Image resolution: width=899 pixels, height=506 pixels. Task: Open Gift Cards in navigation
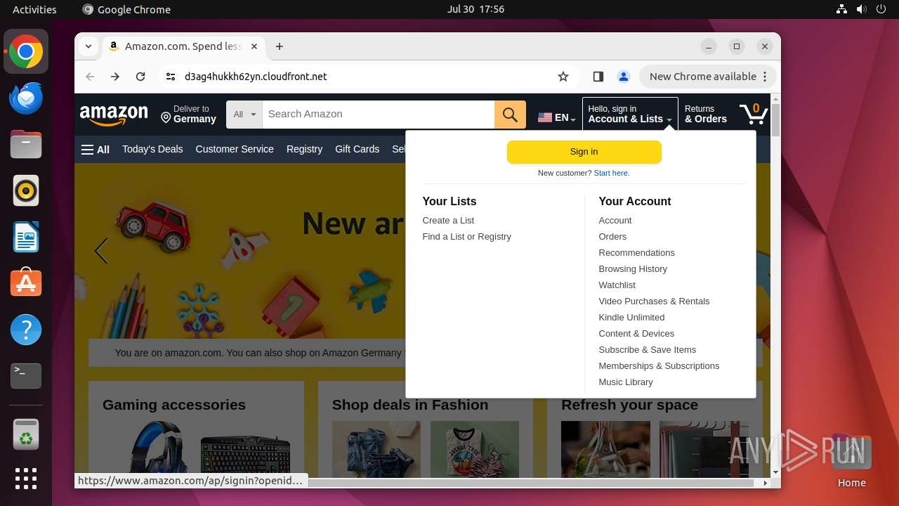357,149
